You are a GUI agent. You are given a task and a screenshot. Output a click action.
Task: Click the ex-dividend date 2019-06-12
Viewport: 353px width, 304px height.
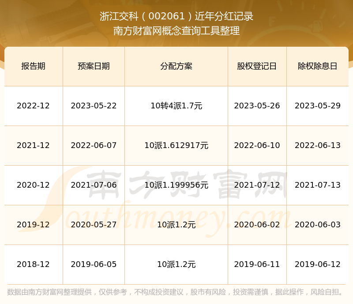coord(317,264)
